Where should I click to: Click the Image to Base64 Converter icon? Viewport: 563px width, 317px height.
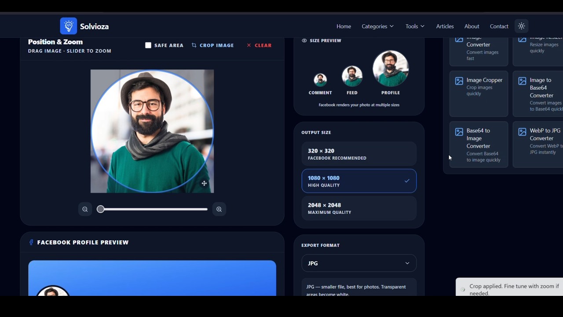[522, 81]
